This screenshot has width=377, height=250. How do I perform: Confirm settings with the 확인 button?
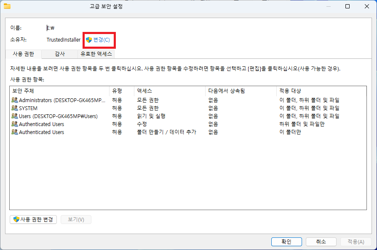coord(286,242)
